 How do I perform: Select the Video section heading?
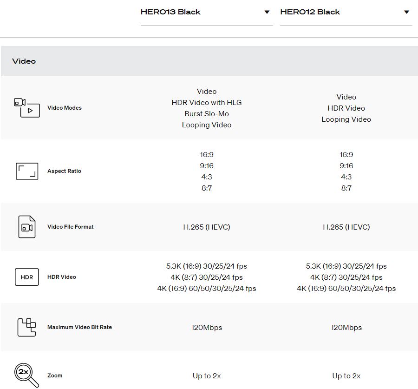24,61
